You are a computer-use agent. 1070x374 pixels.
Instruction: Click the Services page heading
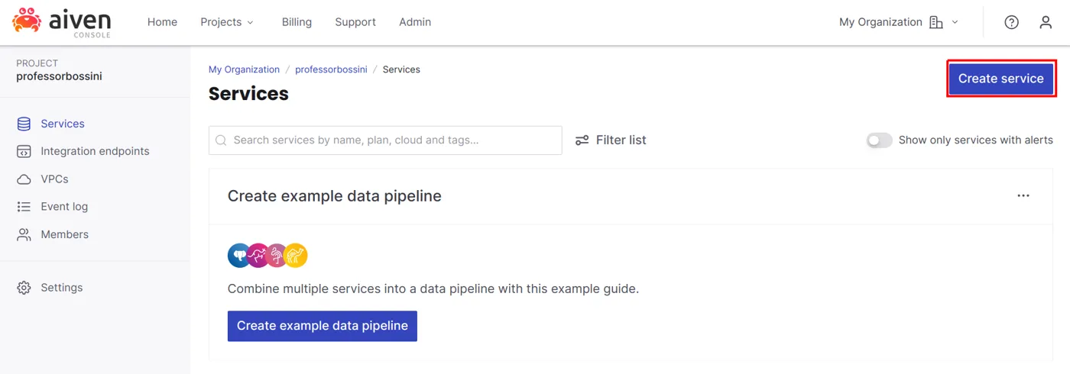pos(248,94)
